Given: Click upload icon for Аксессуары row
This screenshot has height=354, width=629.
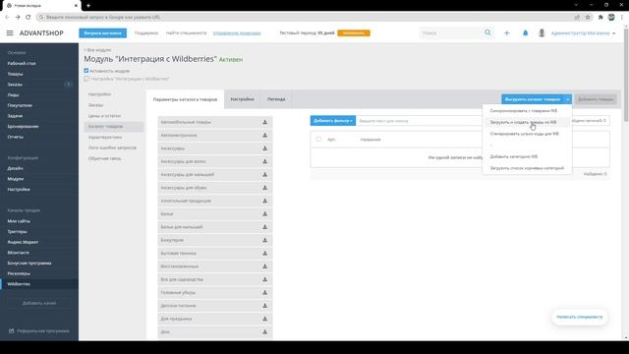Looking at the screenshot, I should 264,148.
